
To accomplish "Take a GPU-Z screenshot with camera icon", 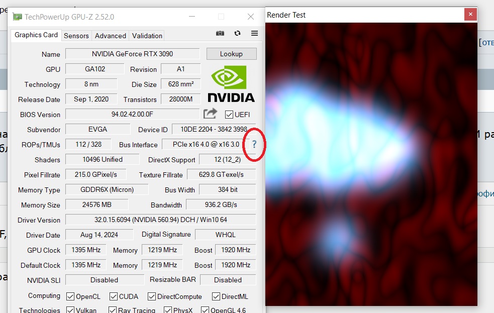I will point(220,33).
